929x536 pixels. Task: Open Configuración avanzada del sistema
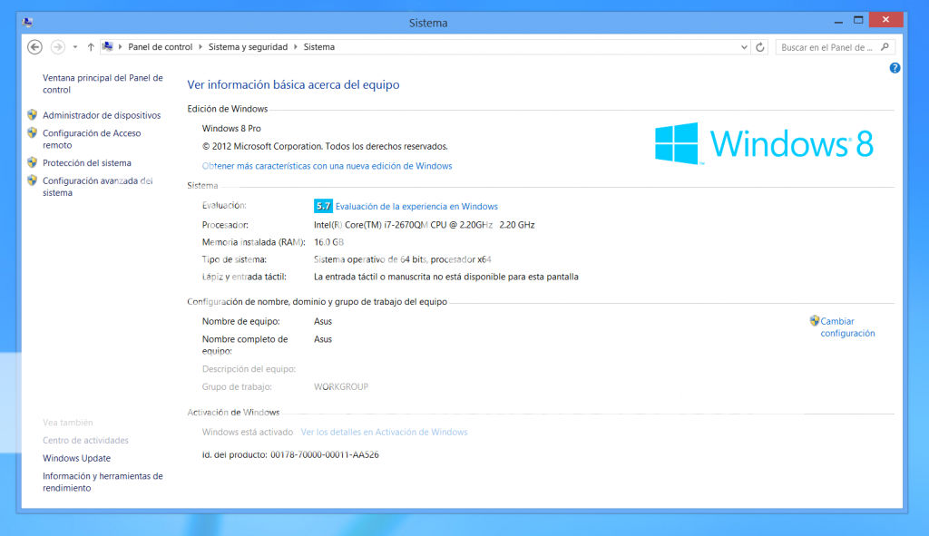[98, 187]
